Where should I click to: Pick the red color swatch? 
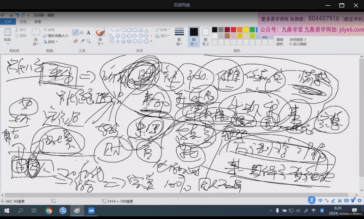click(233, 30)
